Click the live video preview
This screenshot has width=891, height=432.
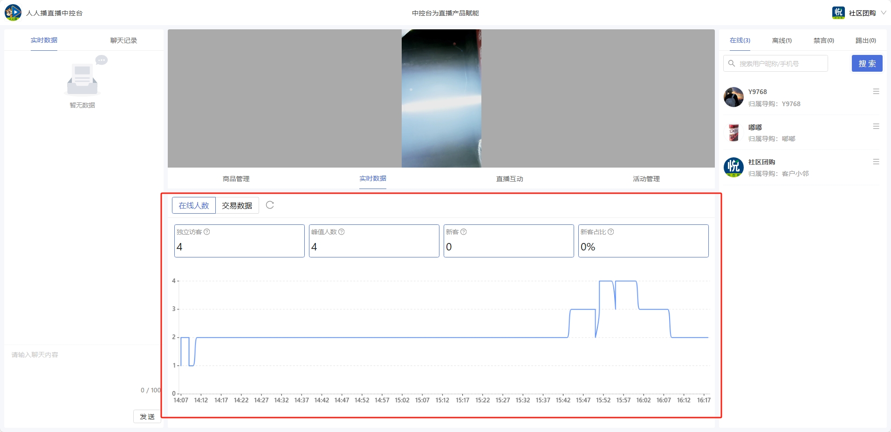point(441,98)
